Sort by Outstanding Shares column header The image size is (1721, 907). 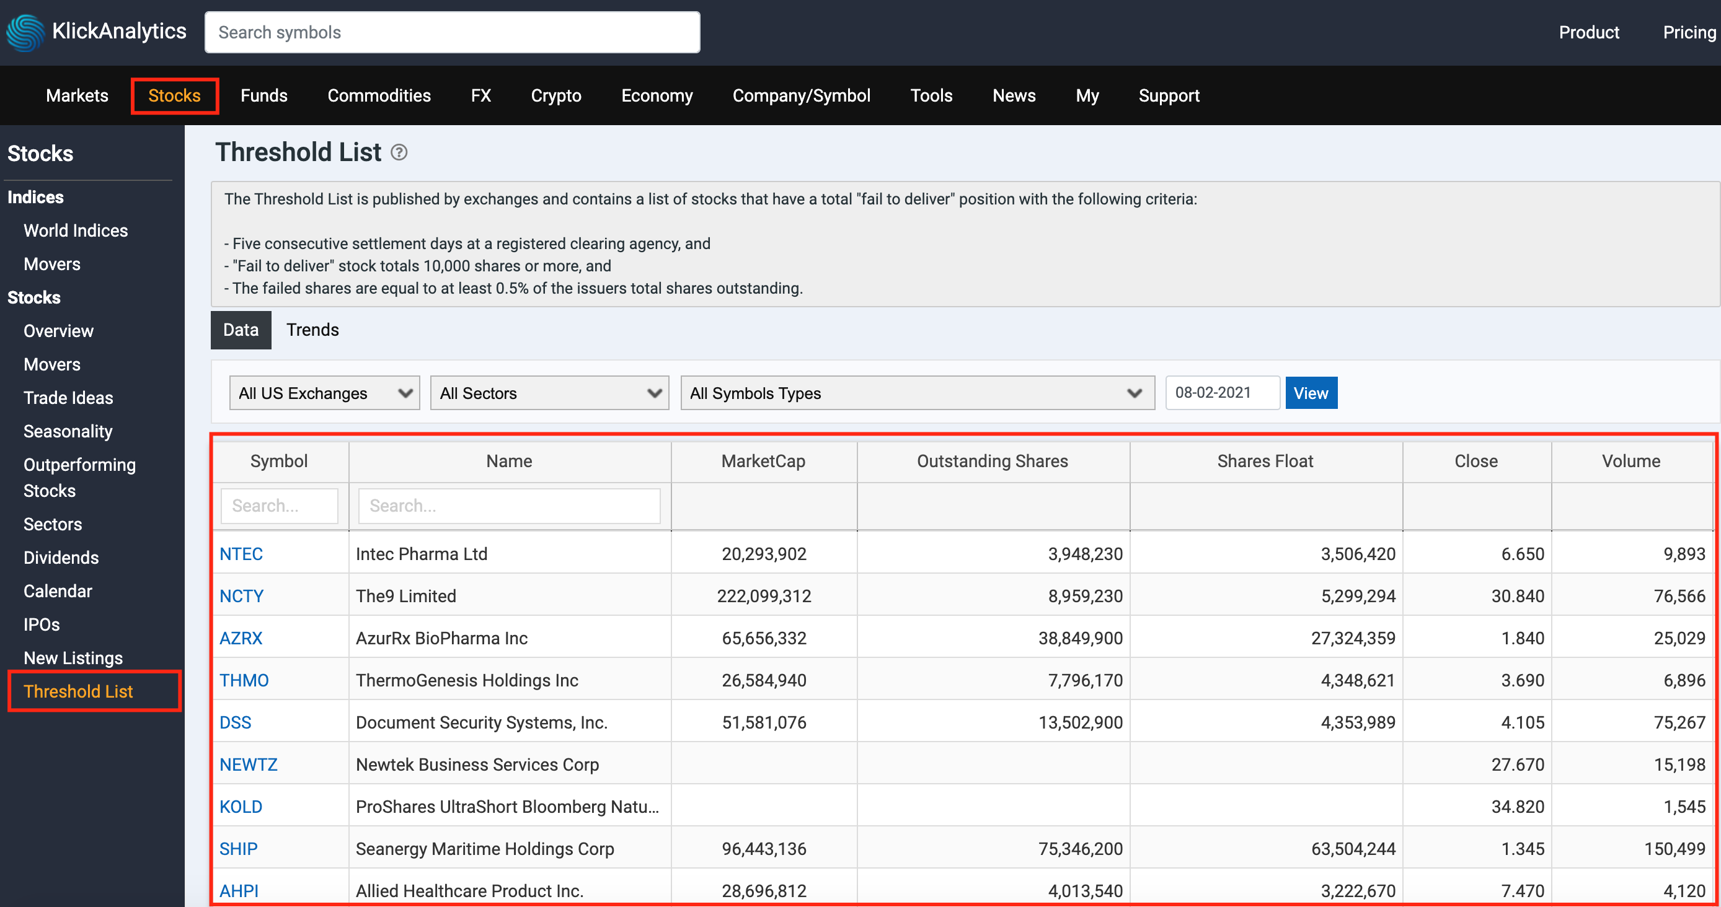tap(993, 461)
